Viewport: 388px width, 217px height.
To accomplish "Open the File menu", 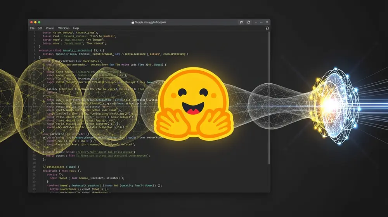I will pyautogui.click(x=33, y=28).
